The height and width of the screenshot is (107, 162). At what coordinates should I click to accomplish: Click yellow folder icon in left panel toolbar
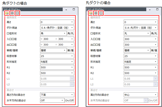click(7, 13)
